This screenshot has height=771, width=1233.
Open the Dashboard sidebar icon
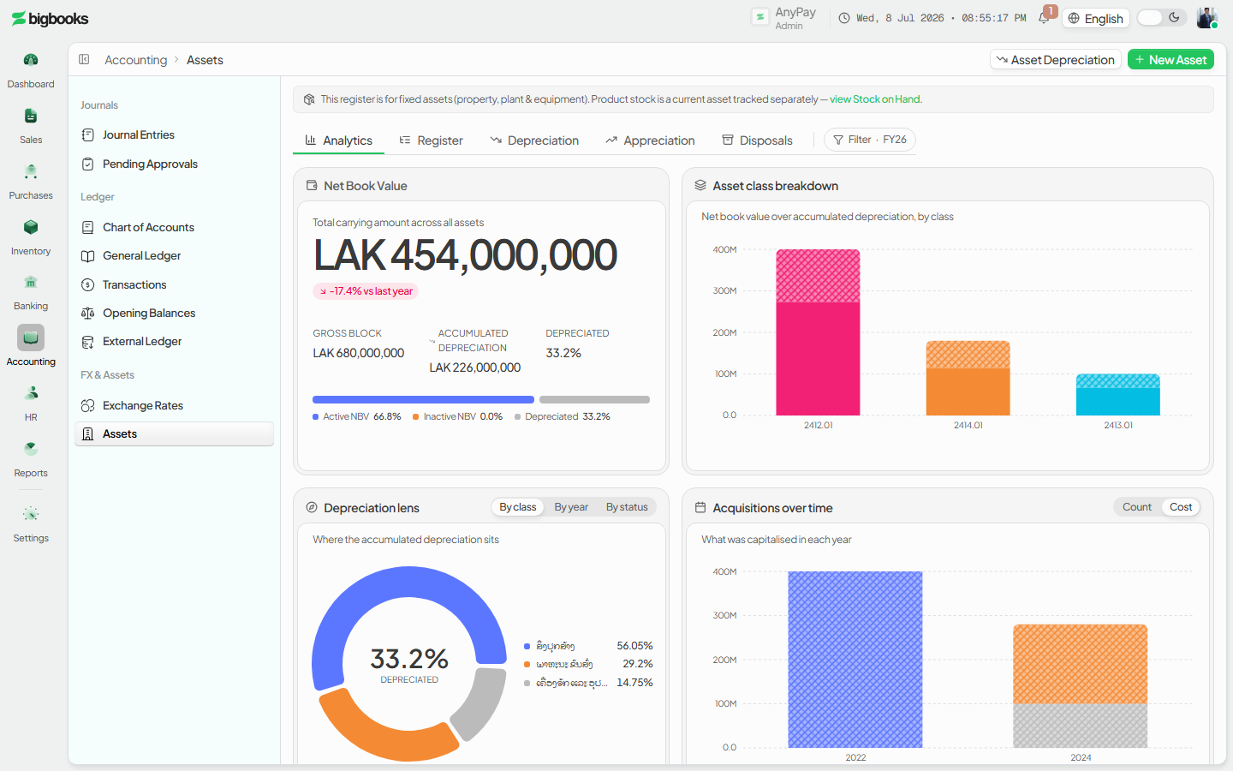point(31,60)
